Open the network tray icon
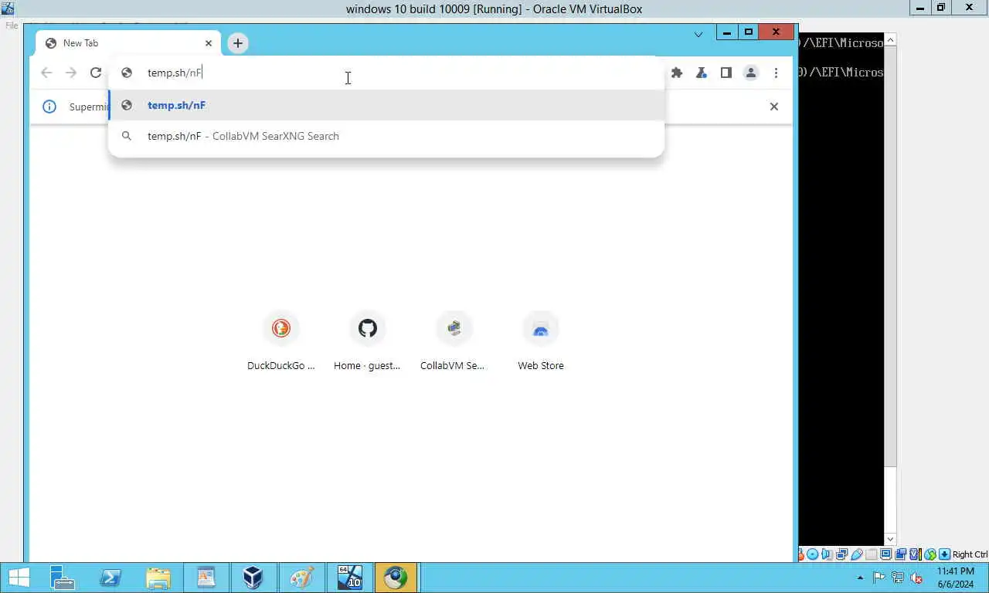 (898, 578)
